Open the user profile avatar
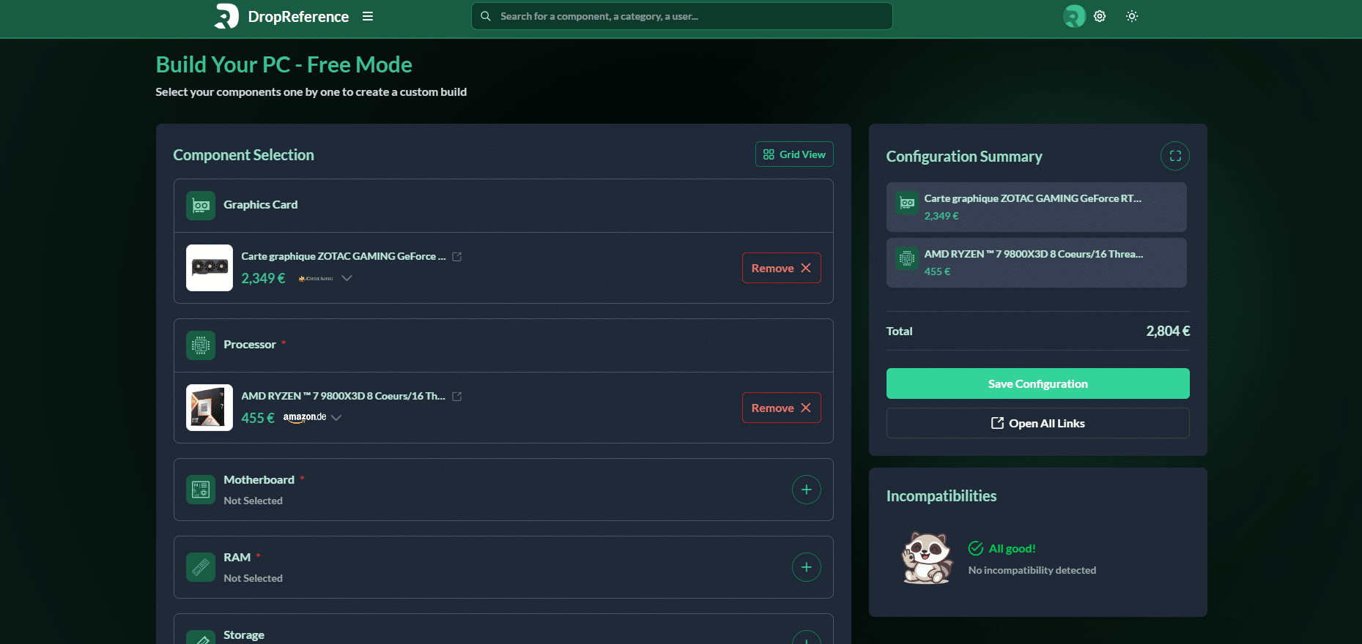This screenshot has width=1362, height=644. [1073, 16]
